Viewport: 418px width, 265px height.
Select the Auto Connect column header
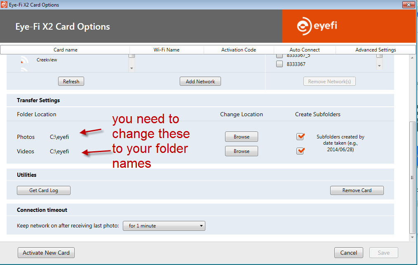click(x=305, y=50)
